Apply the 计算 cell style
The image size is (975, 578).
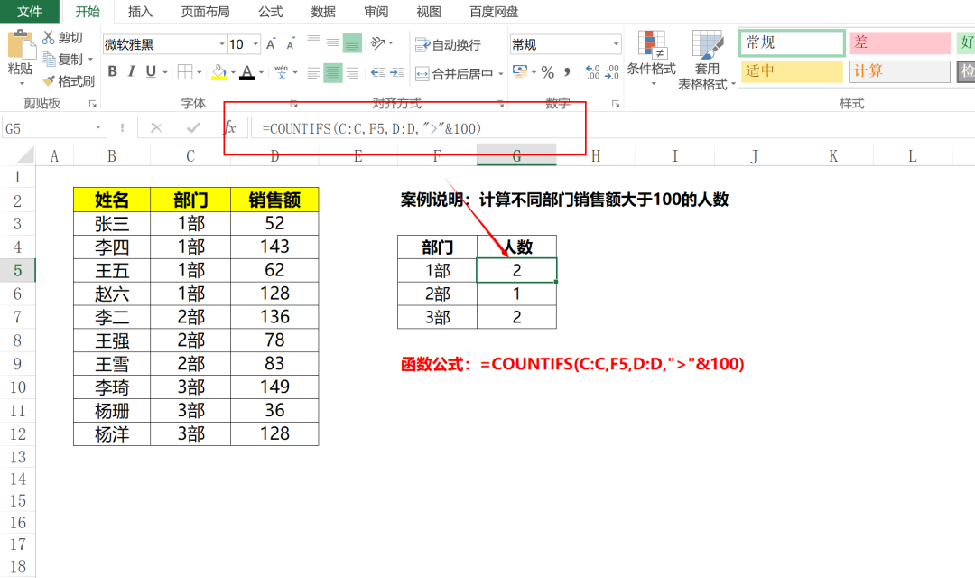899,71
